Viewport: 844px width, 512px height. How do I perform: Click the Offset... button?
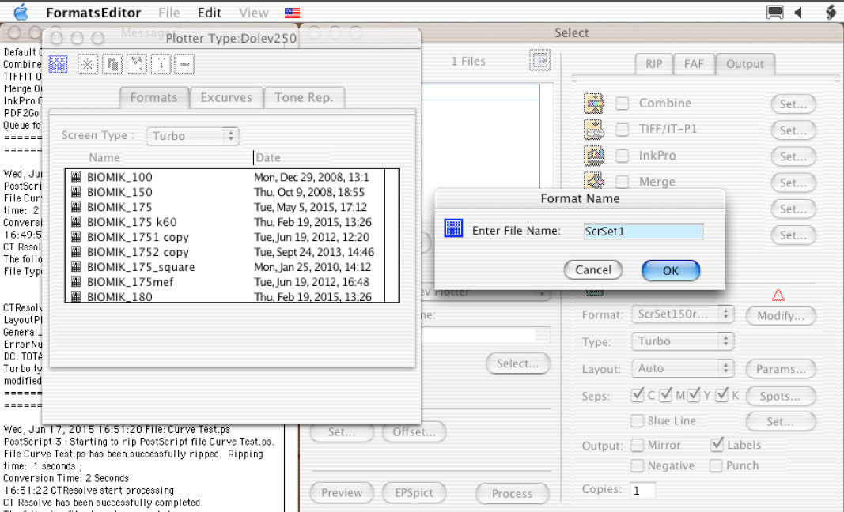(x=414, y=432)
